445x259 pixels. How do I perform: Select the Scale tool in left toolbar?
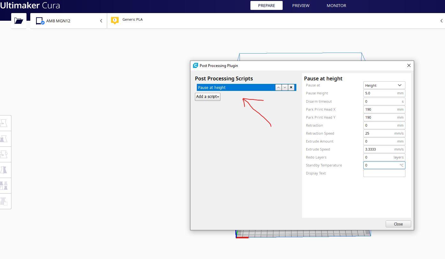pyautogui.click(x=4, y=139)
